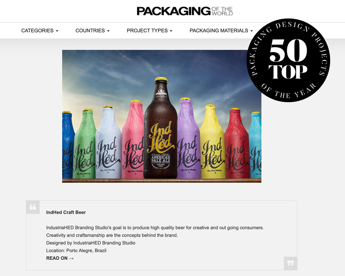345x276 pixels.
Task: Click the yellow wrapped bottle in photo
Action: tap(213, 141)
